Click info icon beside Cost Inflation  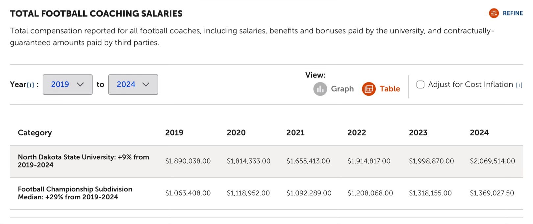(x=519, y=85)
